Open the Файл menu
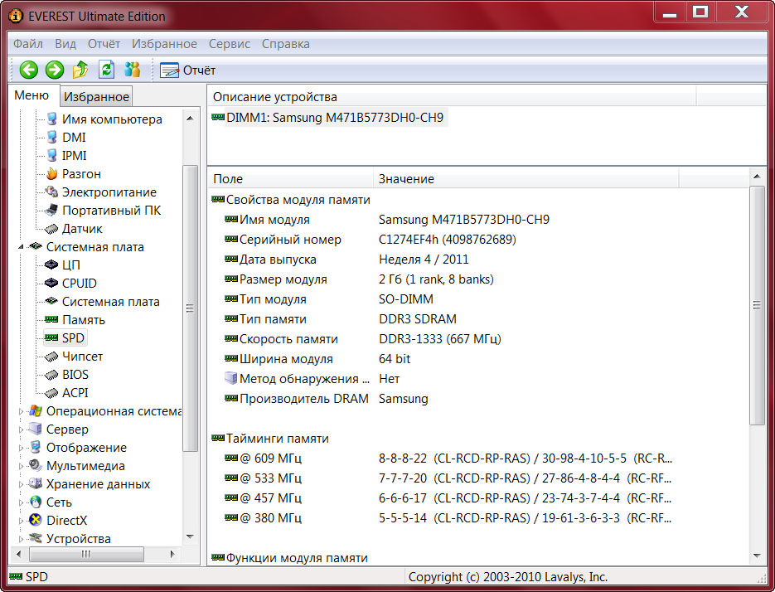Viewport: 775px width, 592px height. (28, 44)
